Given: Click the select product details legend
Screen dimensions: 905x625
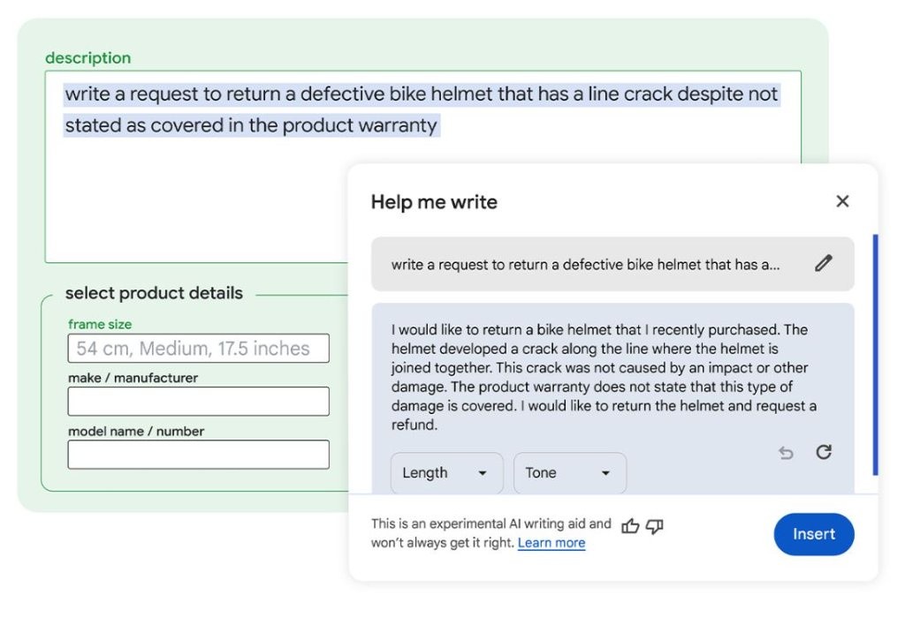Looking at the screenshot, I should point(154,293).
